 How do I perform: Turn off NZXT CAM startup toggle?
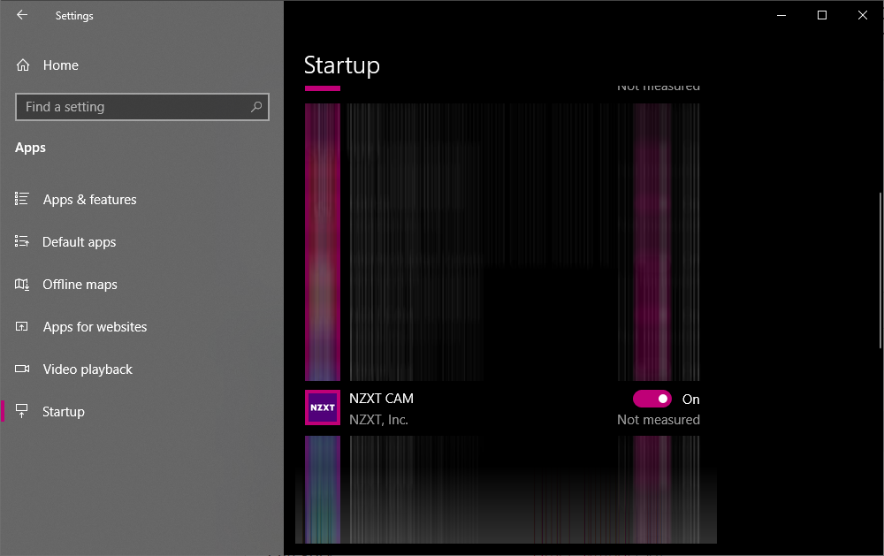coord(652,399)
